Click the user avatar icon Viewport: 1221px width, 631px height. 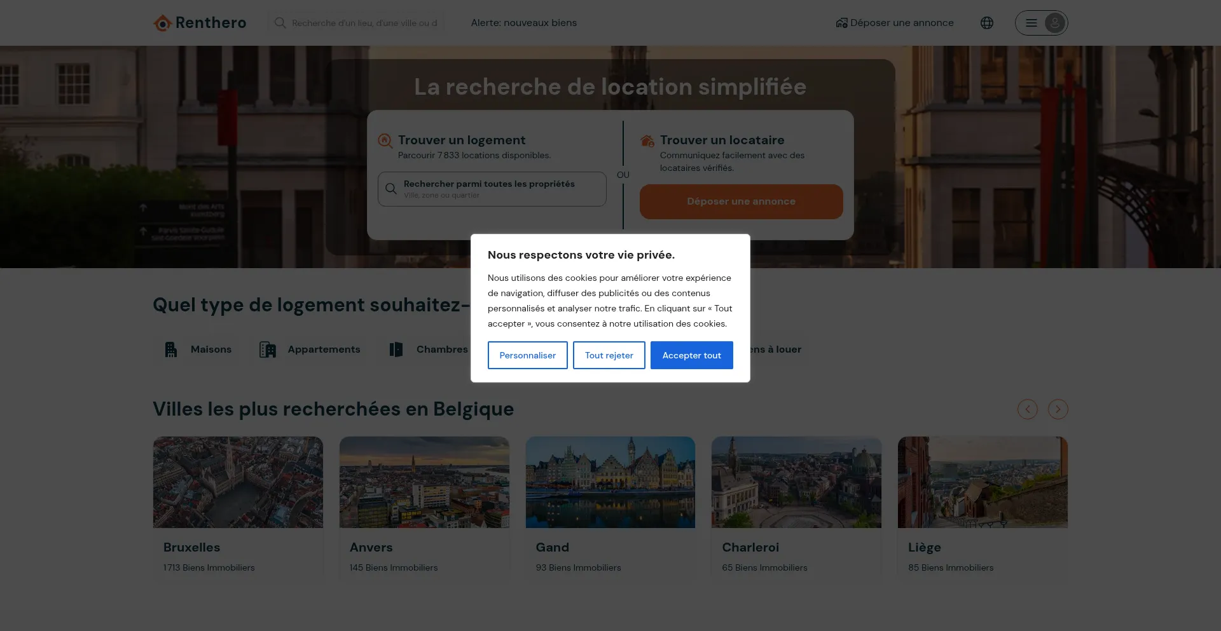point(1054,23)
